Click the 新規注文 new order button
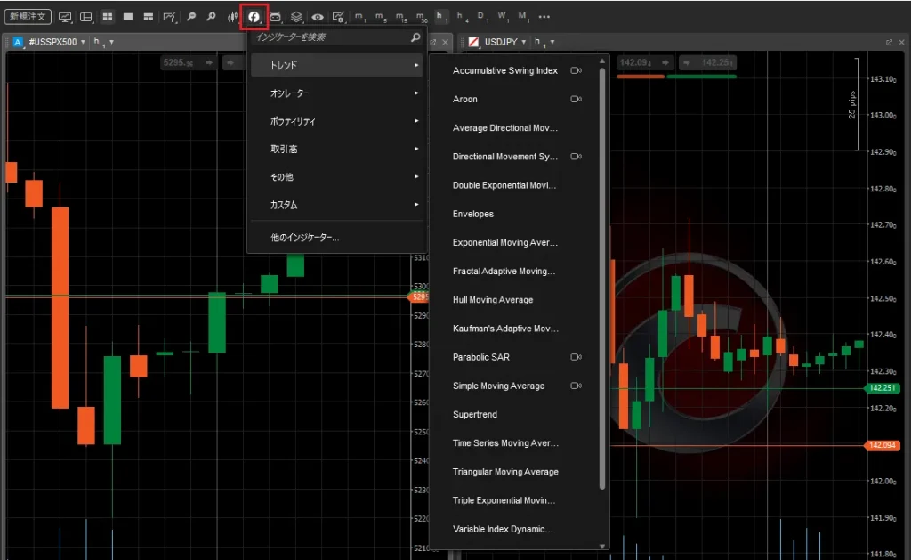 (x=28, y=17)
